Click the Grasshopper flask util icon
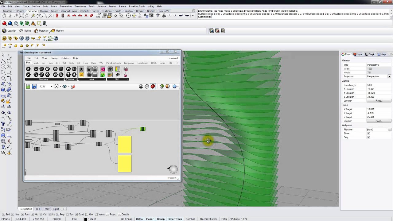 pyautogui.click(x=126, y=75)
